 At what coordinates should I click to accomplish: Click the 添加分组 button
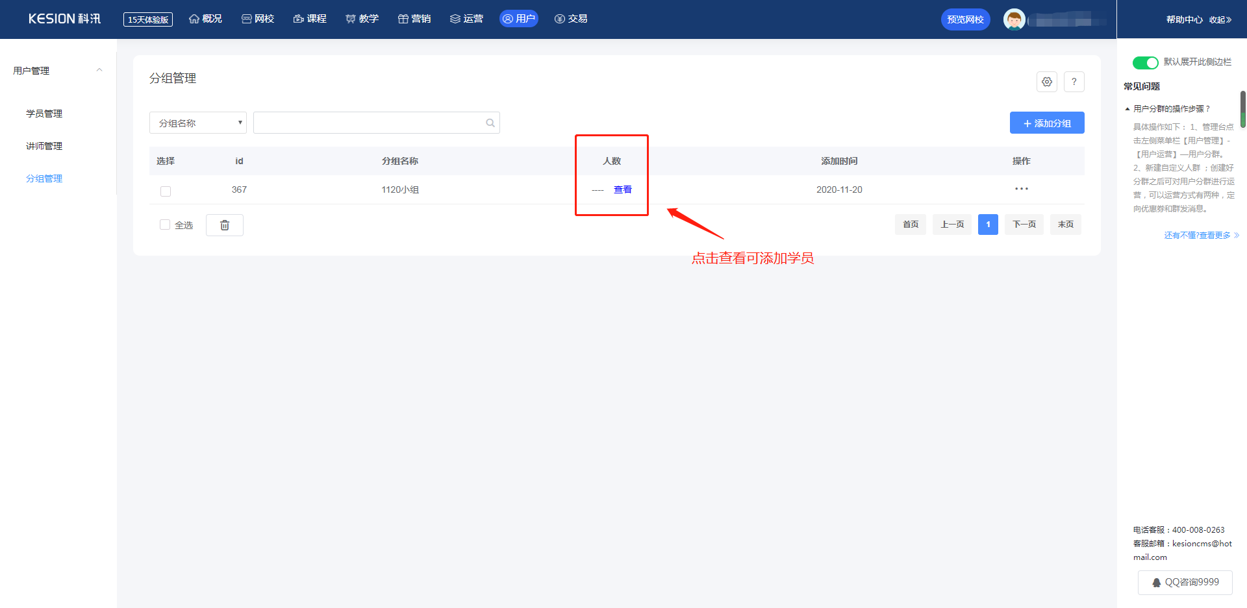[x=1046, y=123]
